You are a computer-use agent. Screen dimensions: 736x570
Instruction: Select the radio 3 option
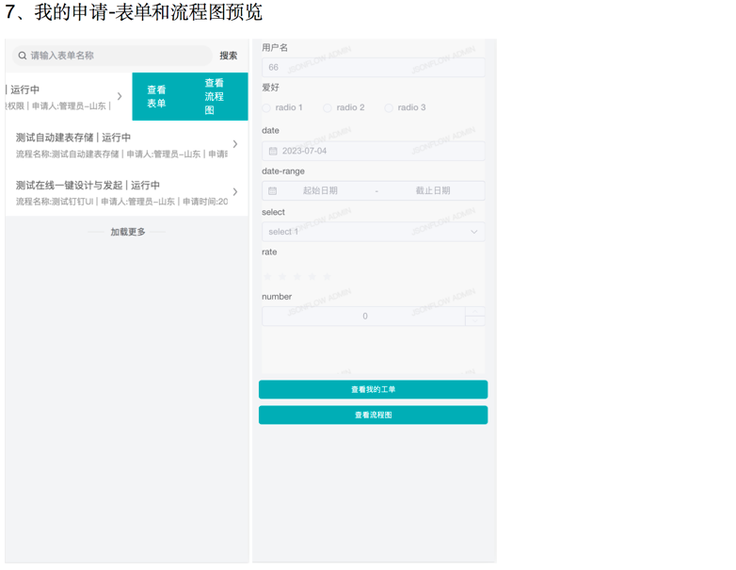click(x=389, y=108)
